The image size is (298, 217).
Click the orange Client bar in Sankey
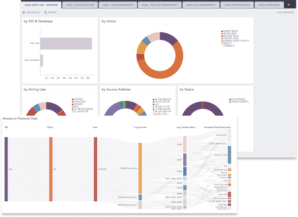pyautogui.click(x=51, y=169)
